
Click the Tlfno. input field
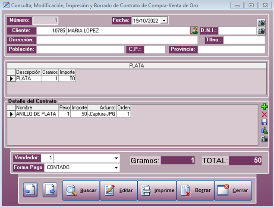[244, 40]
